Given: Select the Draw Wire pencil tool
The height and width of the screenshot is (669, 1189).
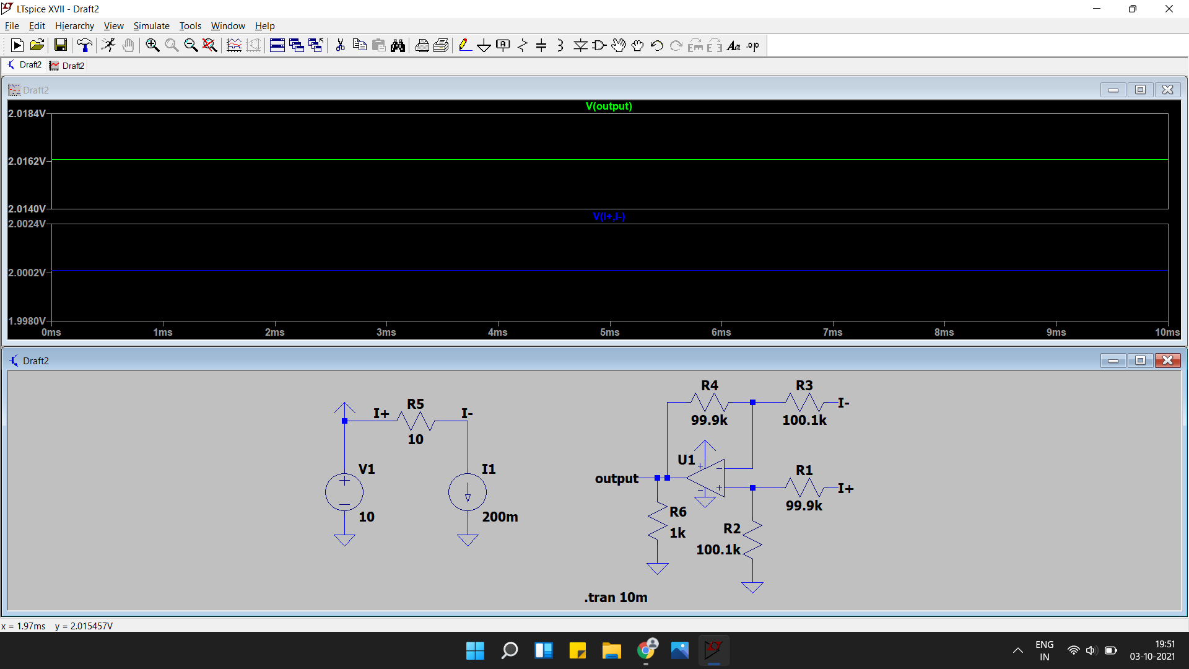Looking at the screenshot, I should tap(465, 45).
